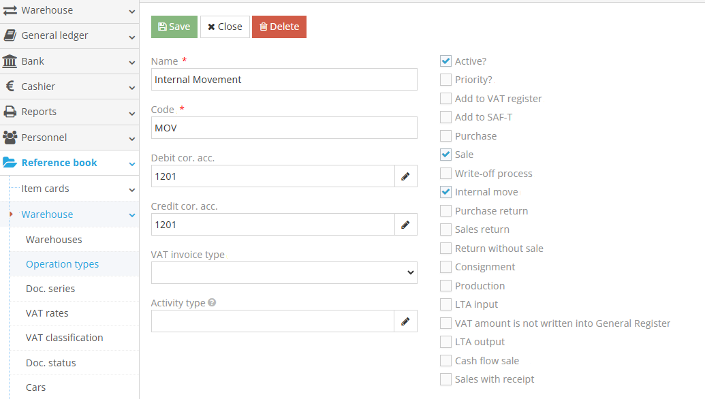Click the Cashier euro icon in sidebar
The width and height of the screenshot is (705, 399).
click(10, 86)
